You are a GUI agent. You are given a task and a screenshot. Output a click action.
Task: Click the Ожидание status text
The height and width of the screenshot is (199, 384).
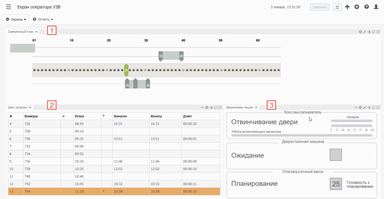(247, 156)
